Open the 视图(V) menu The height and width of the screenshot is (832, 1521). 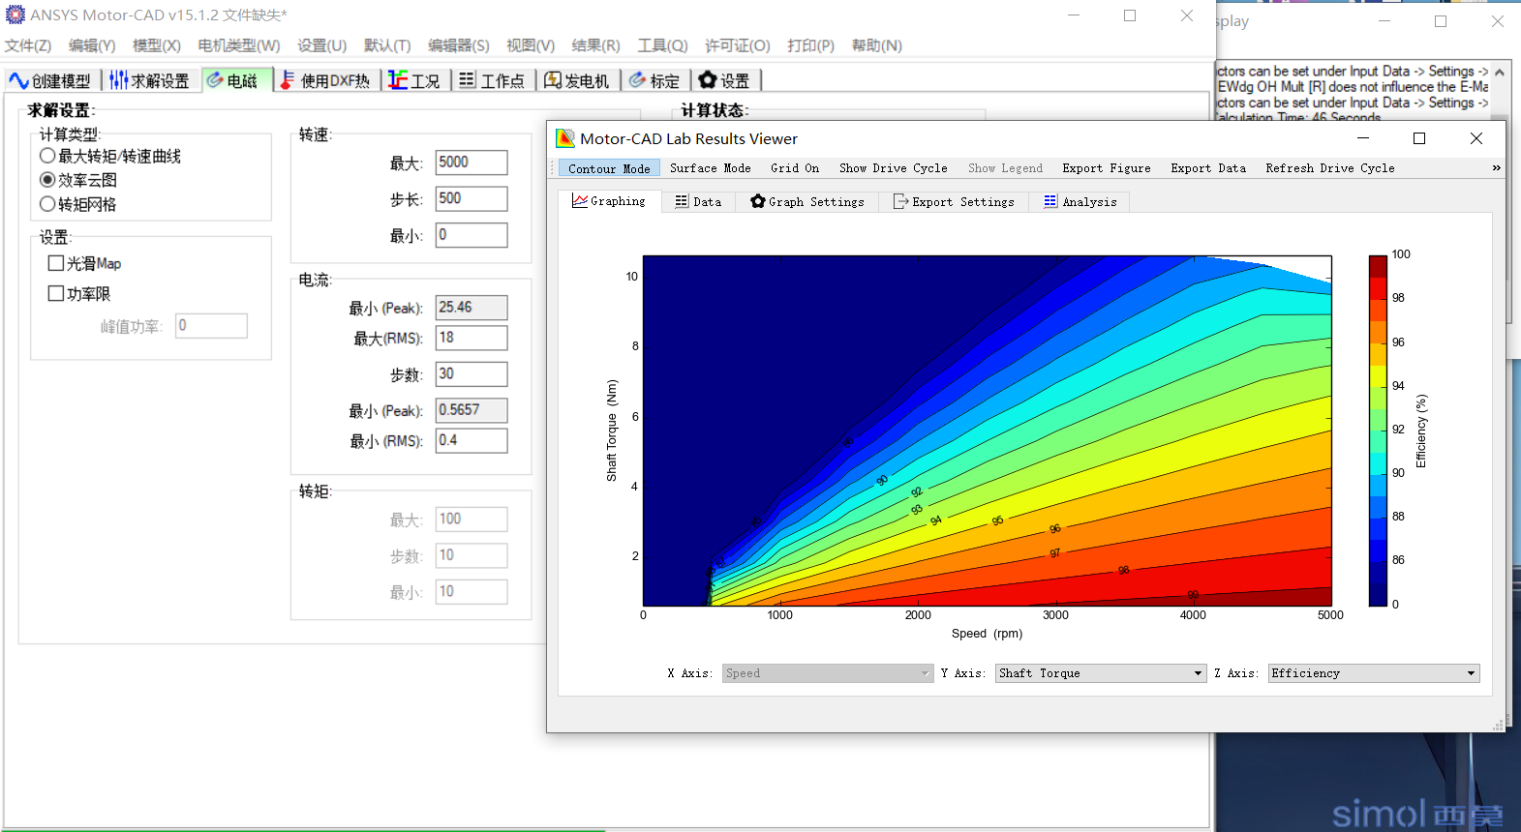[x=531, y=45]
